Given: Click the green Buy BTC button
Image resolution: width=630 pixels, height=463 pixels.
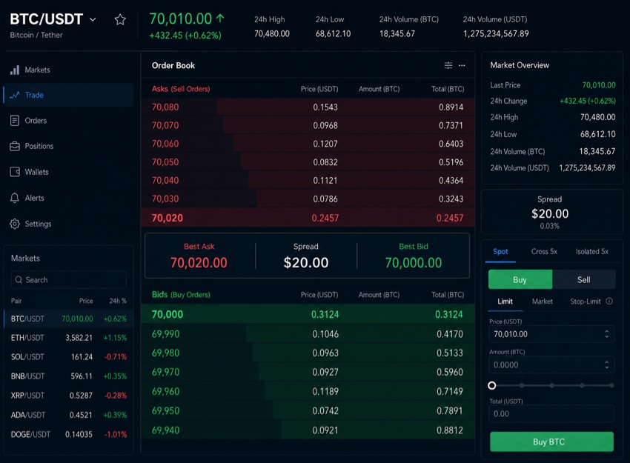Looking at the screenshot, I should coord(551,442).
